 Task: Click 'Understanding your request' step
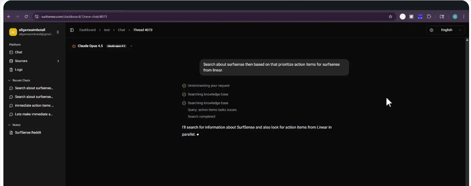pyautogui.click(x=209, y=85)
